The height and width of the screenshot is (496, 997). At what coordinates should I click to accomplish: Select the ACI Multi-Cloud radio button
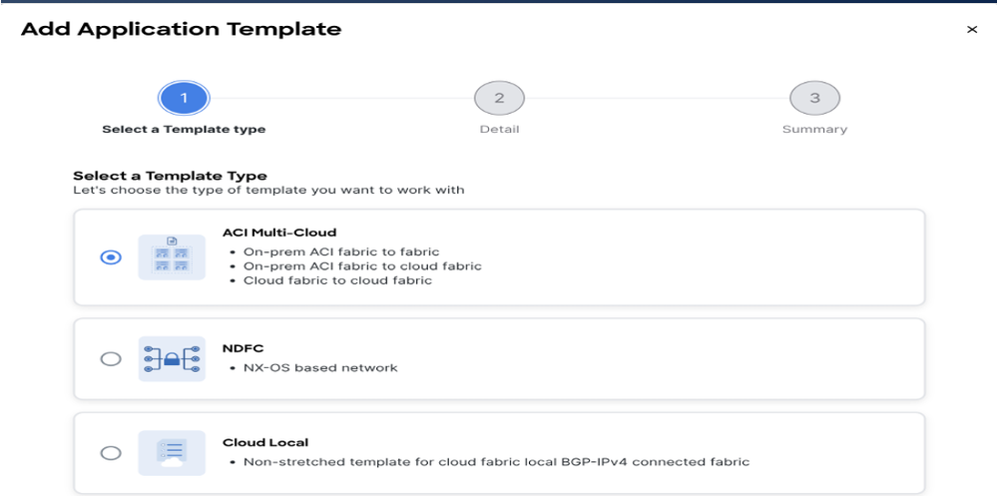pyautogui.click(x=111, y=257)
